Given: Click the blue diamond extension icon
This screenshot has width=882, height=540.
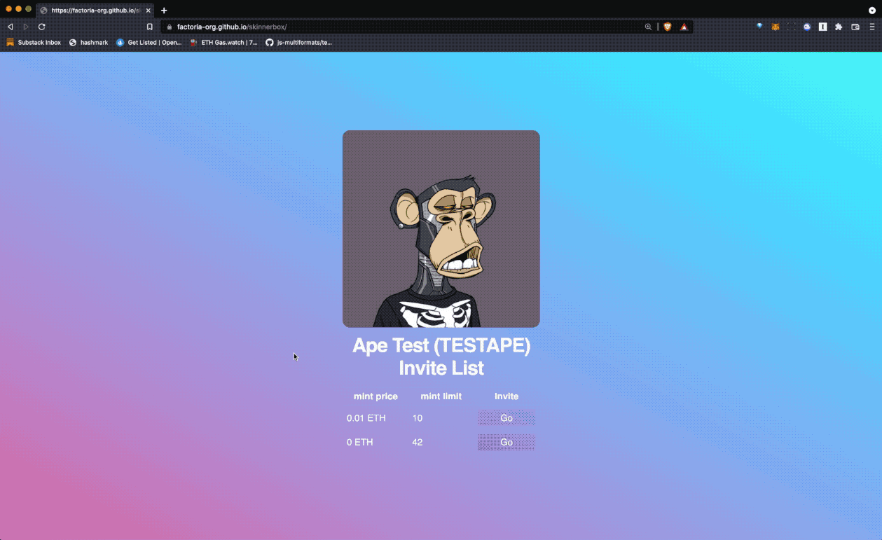Looking at the screenshot, I should pos(759,27).
